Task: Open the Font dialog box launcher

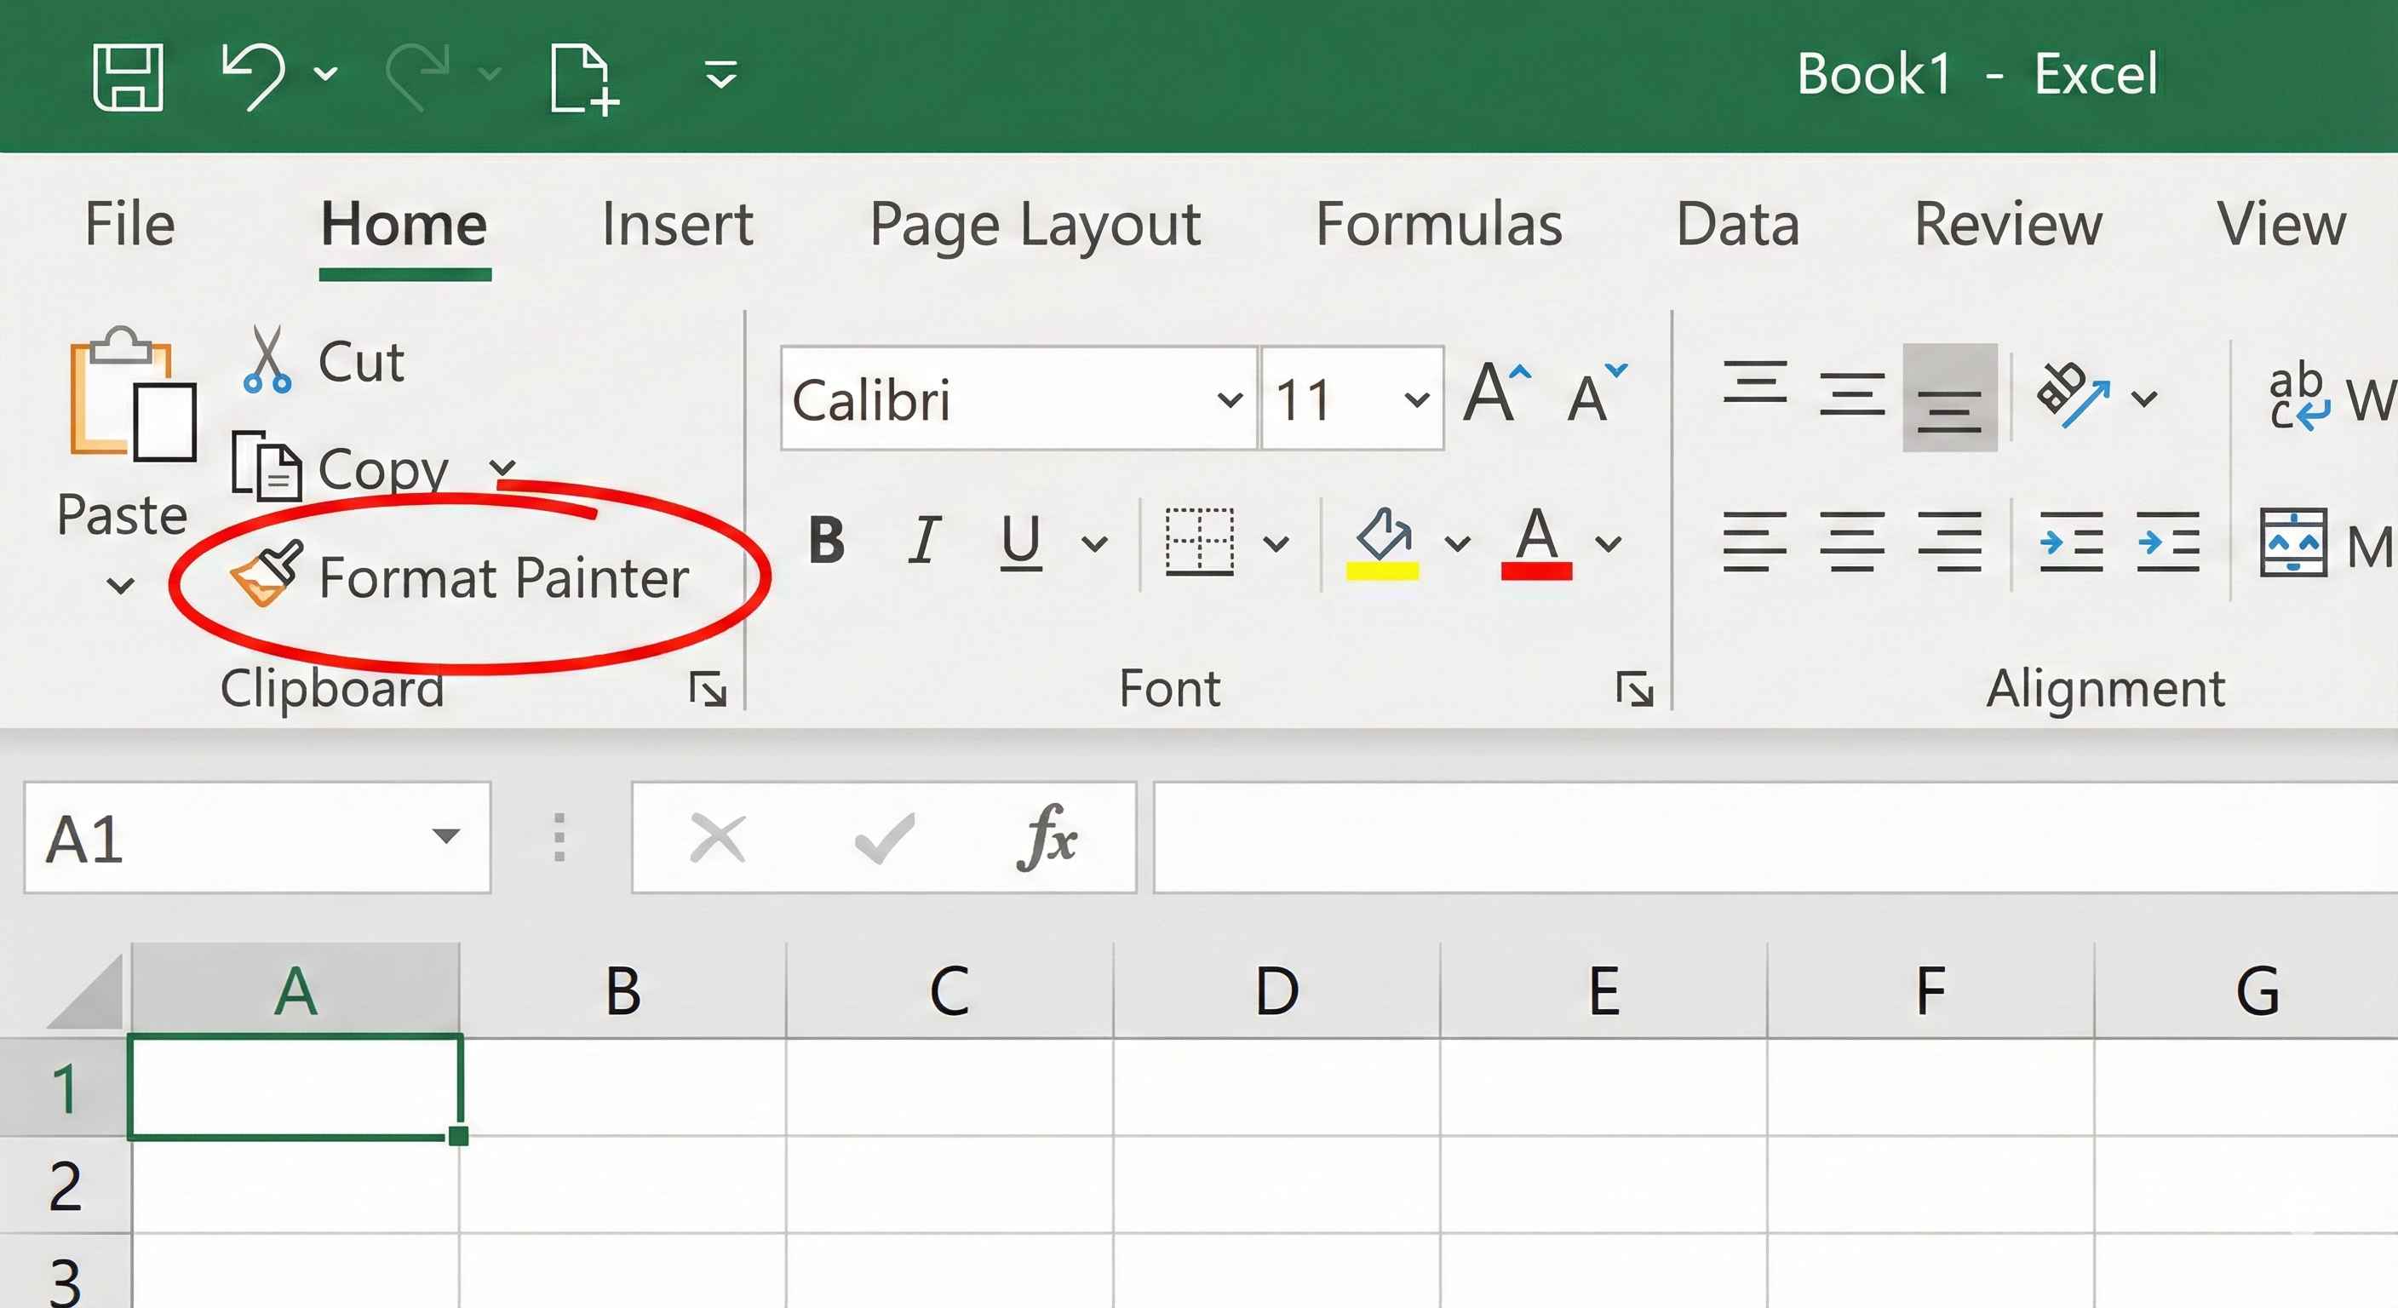Action: point(1634,689)
